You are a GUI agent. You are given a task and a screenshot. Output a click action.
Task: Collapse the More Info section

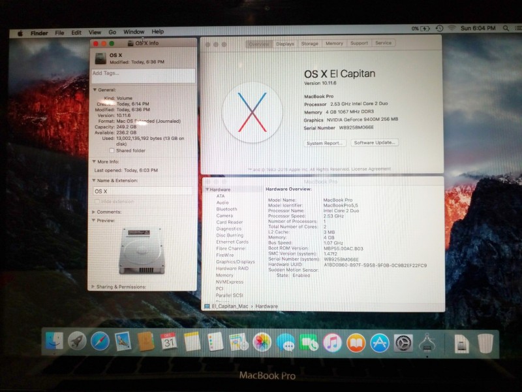94,161
